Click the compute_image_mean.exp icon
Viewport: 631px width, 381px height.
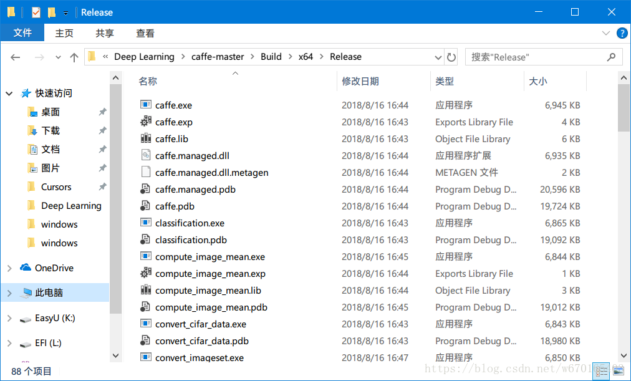click(x=146, y=273)
